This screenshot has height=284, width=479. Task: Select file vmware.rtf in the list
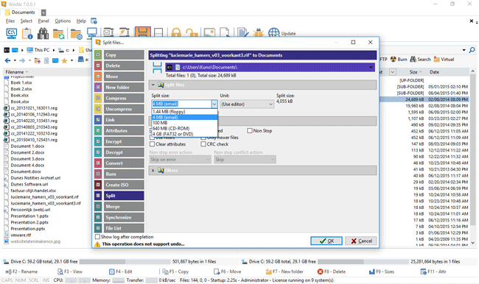click(x=21, y=235)
